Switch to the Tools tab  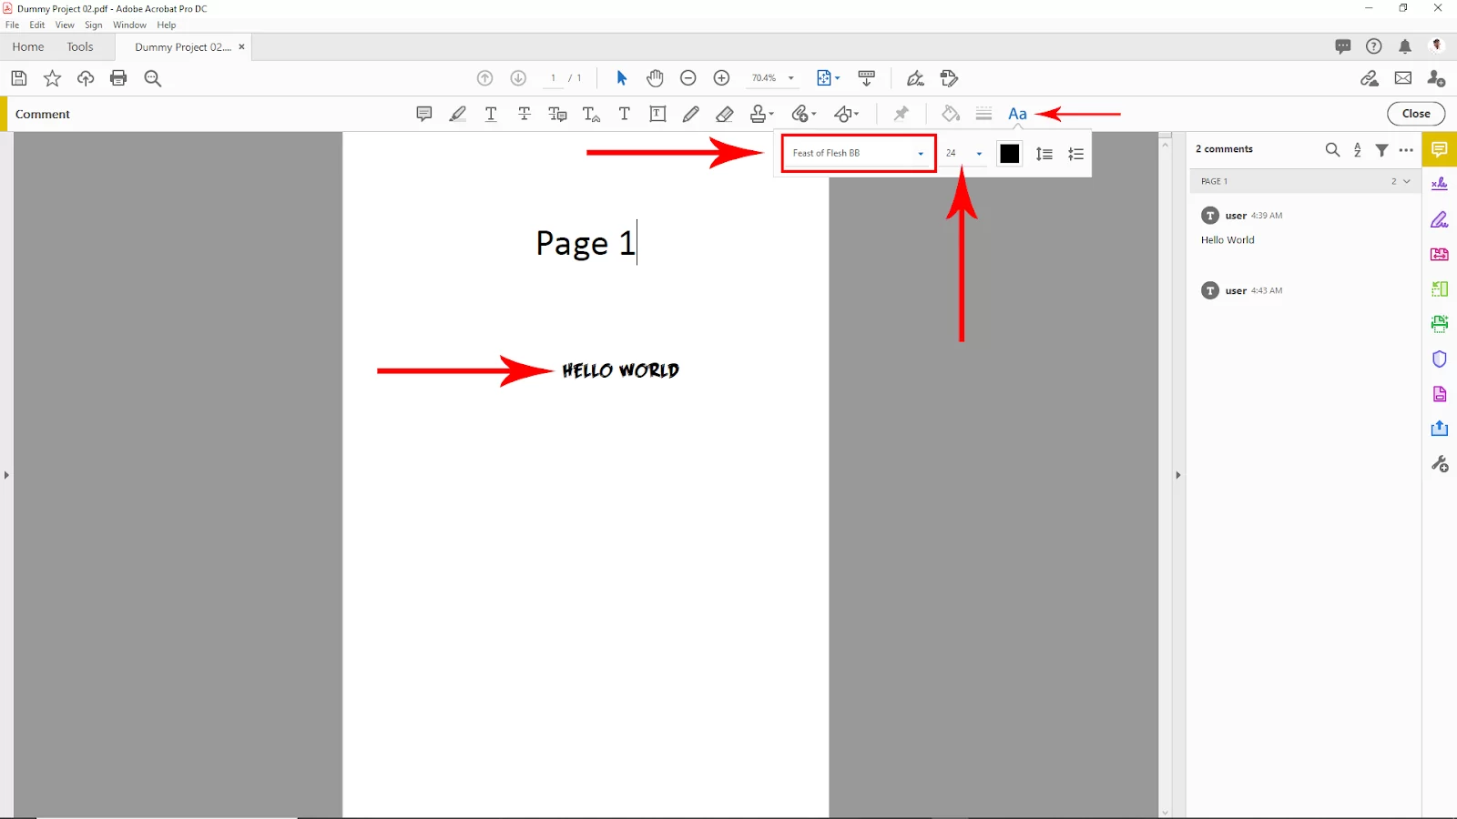click(80, 46)
